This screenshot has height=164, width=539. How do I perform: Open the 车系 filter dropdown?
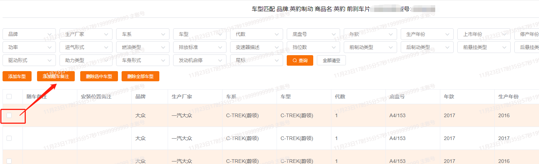point(143,34)
